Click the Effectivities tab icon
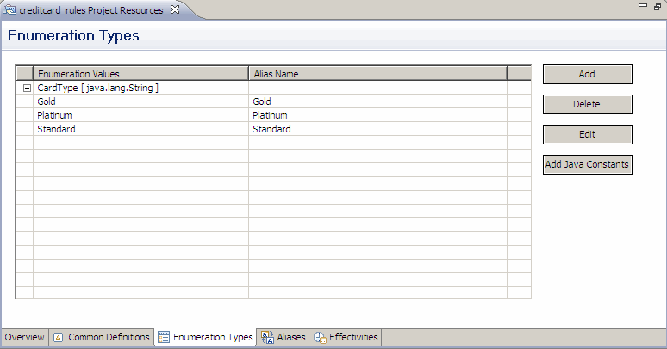 [x=320, y=338]
